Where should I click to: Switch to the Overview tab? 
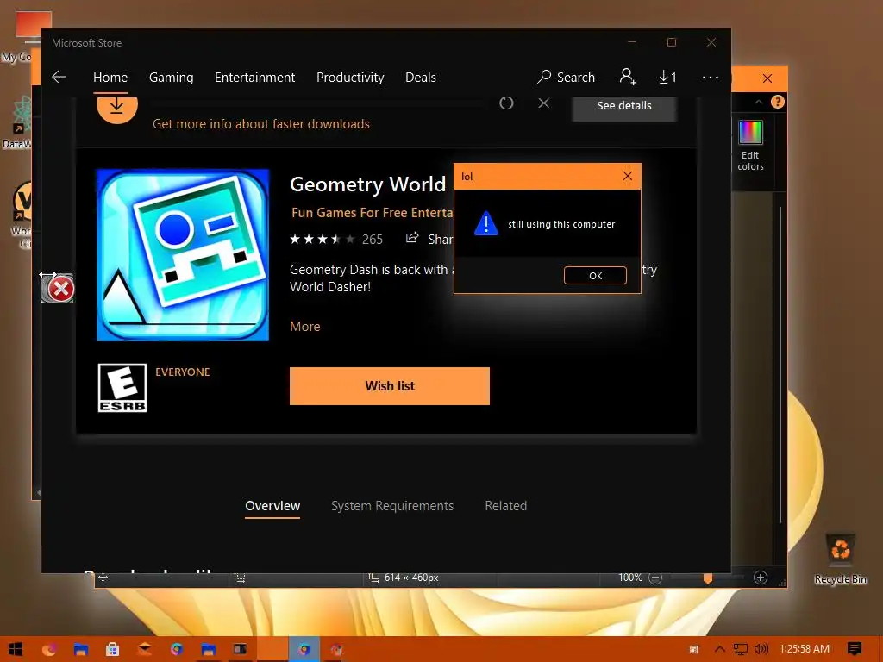click(x=272, y=506)
